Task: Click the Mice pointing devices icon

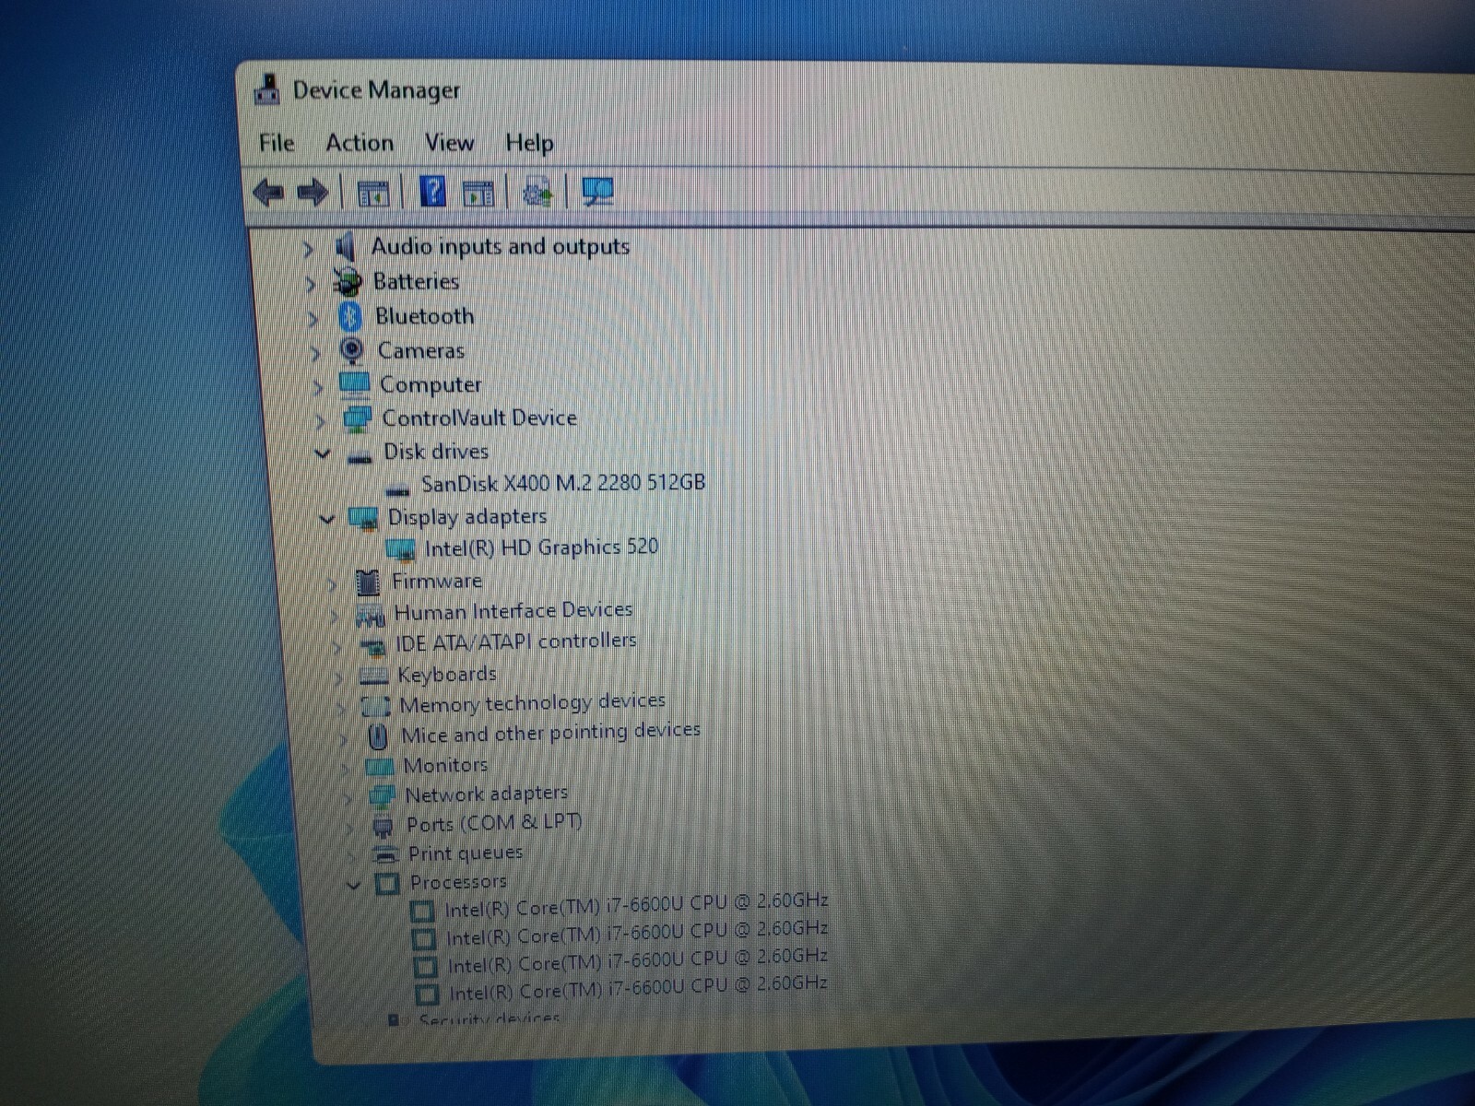Action: [x=377, y=736]
